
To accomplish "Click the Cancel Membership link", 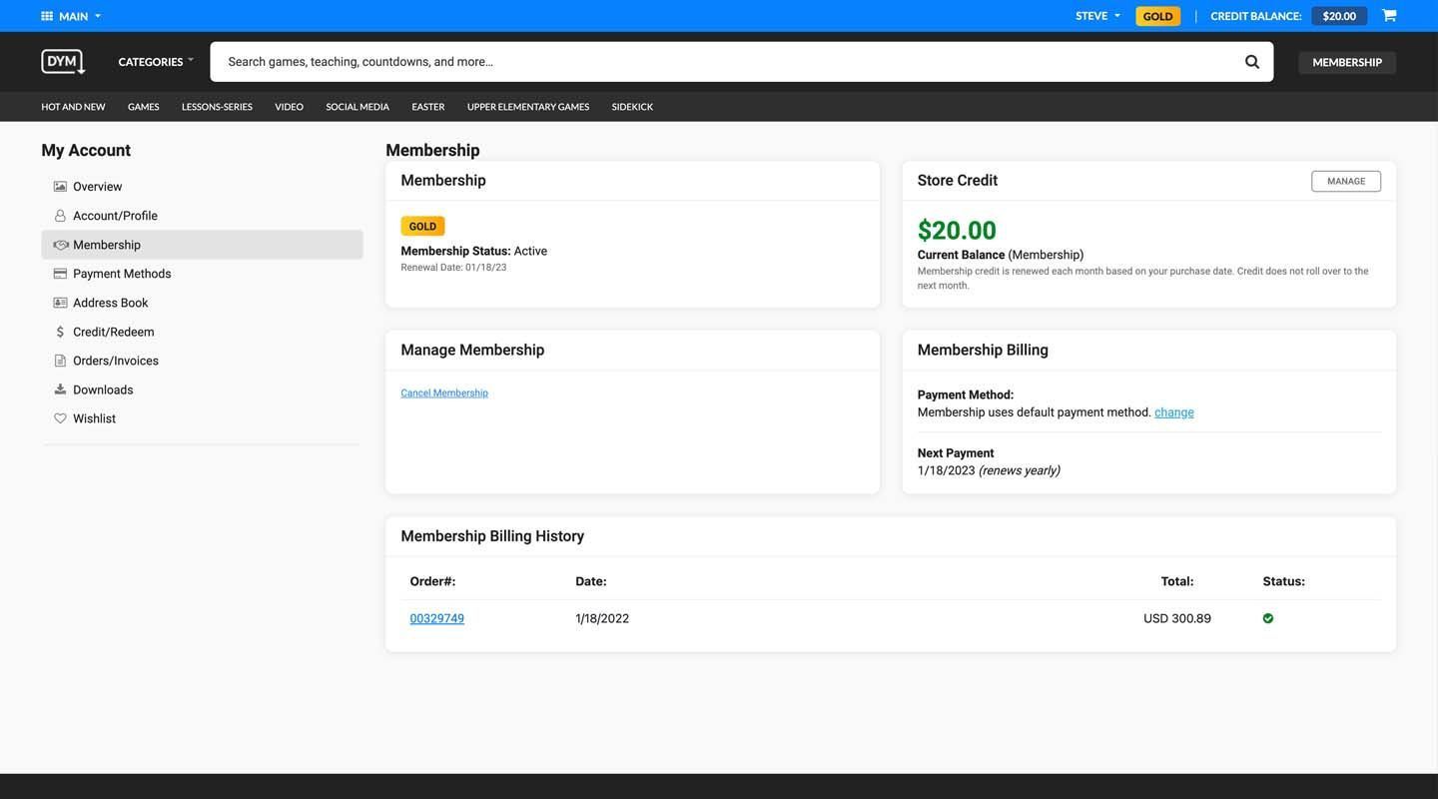I will tap(444, 394).
